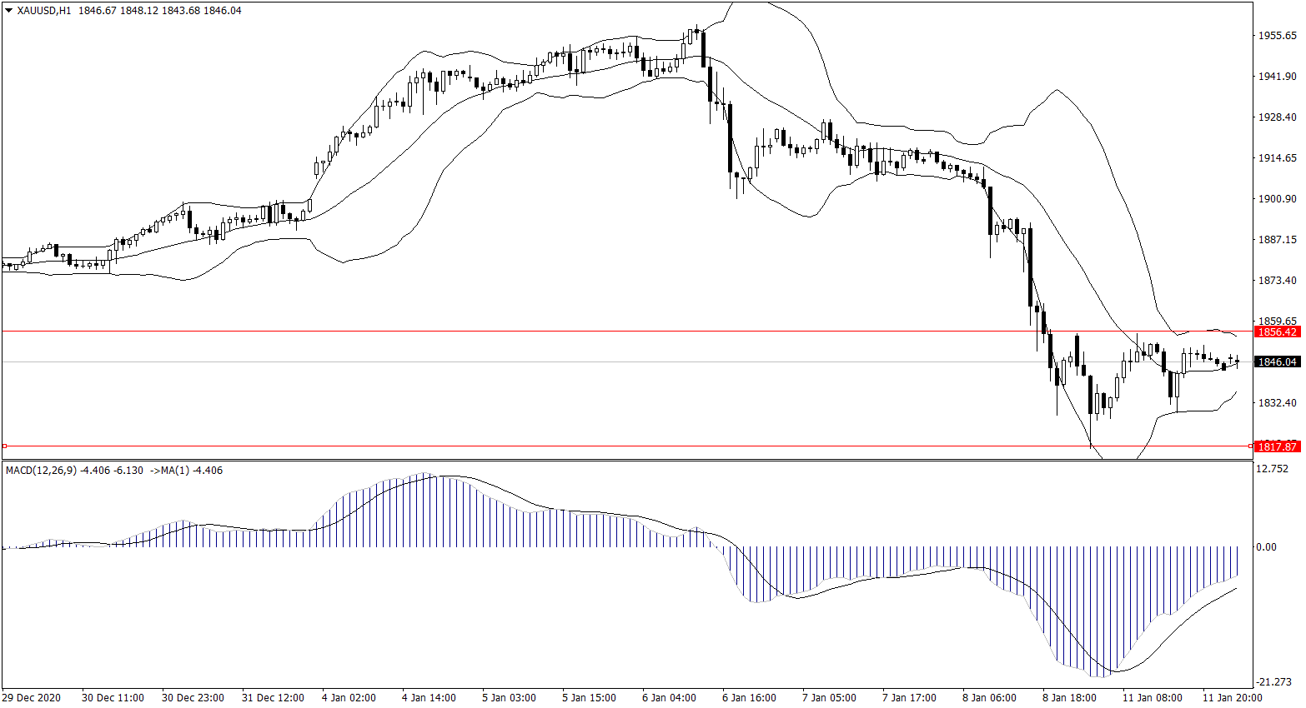Click the red 1856.42 price label
1306x708 pixels.
click(1277, 332)
